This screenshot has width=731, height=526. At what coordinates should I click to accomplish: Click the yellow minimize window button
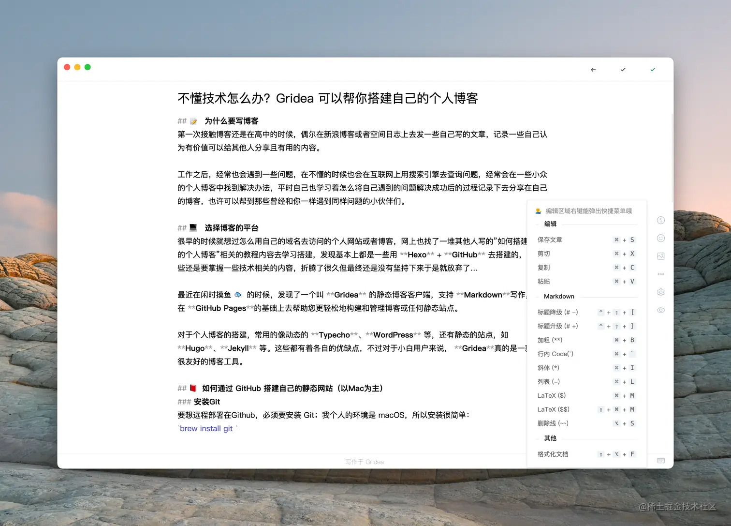[77, 67]
